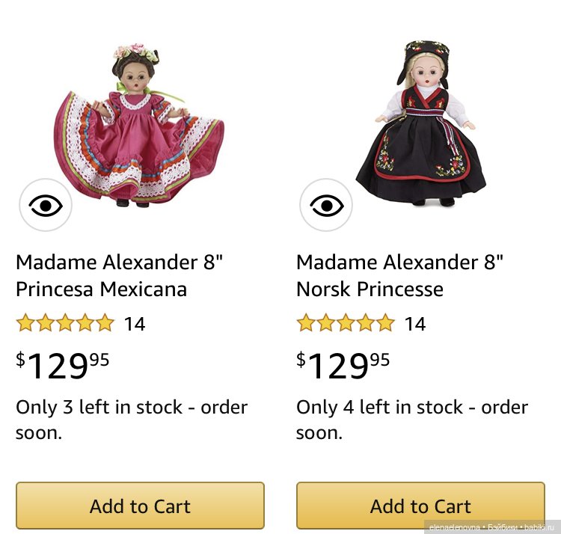Add Norsk Princesse doll to cart
Viewport: 561px width, 534px height.
420,506
